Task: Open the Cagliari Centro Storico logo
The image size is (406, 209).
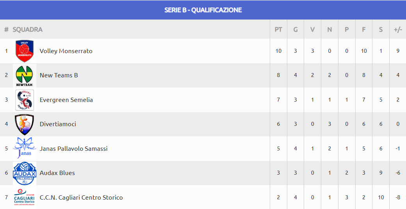Action: point(25,197)
